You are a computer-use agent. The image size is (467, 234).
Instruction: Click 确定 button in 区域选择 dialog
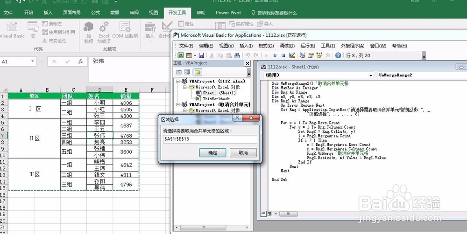(x=212, y=153)
